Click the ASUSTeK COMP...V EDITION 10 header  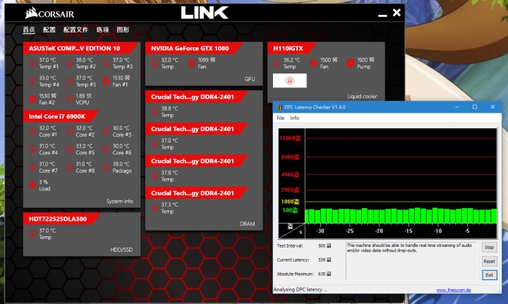point(81,48)
